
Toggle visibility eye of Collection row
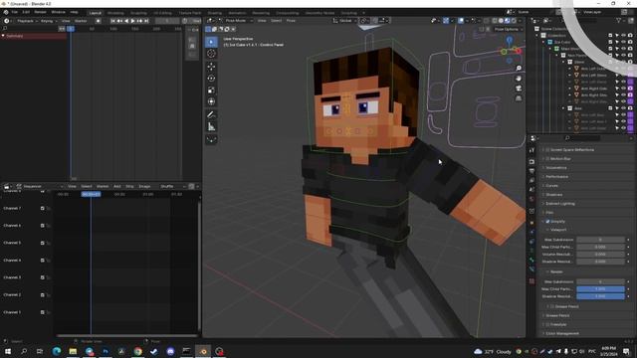point(624,36)
